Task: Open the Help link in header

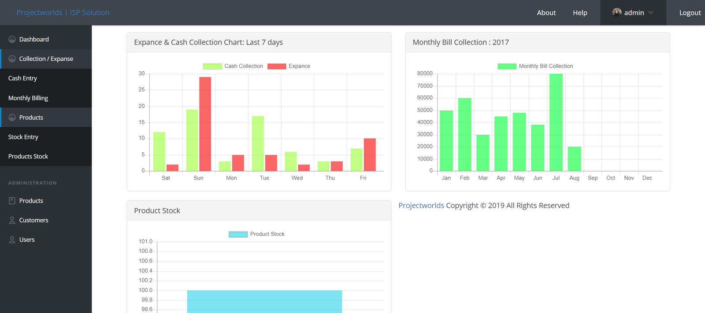Action: click(x=580, y=13)
